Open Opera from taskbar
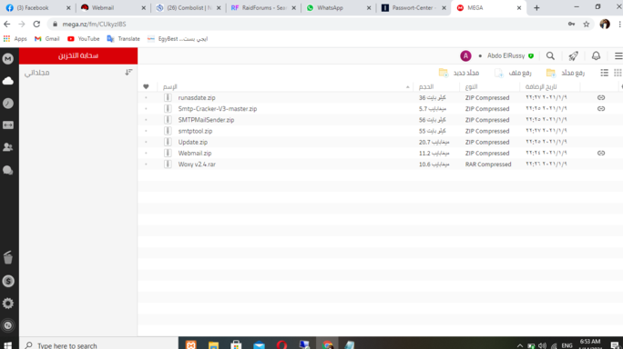This screenshot has height=349, width=623. [281, 344]
